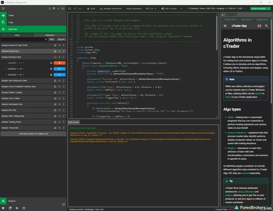
Task: Open Sample RSI cBot options menu
Action: (x=64, y=110)
